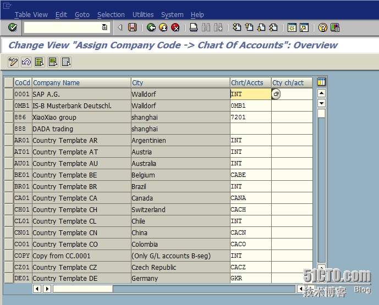Screen dimensions: 379x305
Task: Click the Cty ch/act column header
Action: pos(292,82)
